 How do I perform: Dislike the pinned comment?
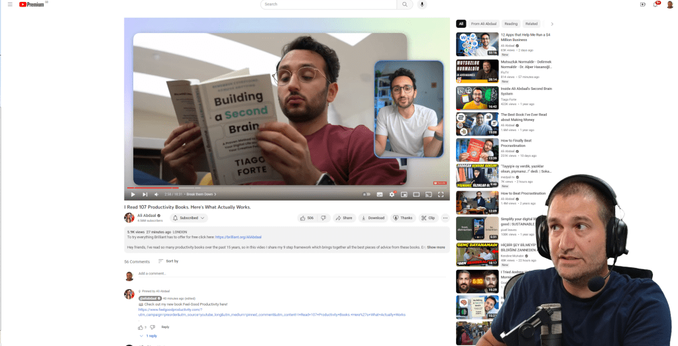pos(152,327)
